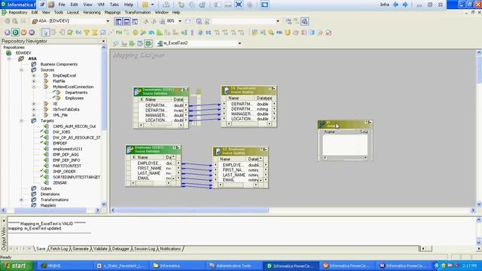Collapse the ASA folder node
The height and width of the screenshot is (271, 482).
tap(9, 59)
